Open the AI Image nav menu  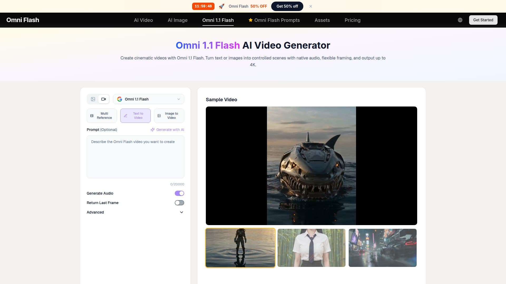click(x=178, y=20)
